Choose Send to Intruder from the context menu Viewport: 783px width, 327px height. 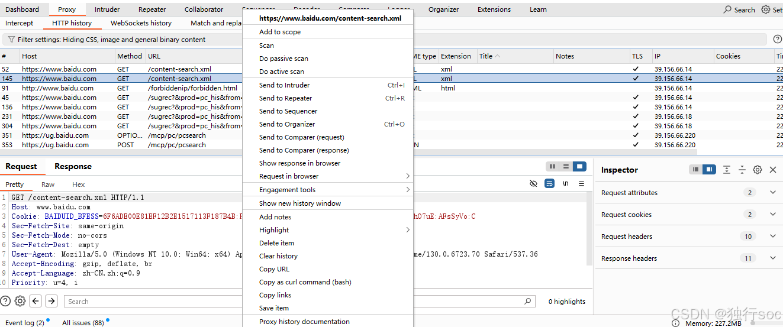click(327, 85)
